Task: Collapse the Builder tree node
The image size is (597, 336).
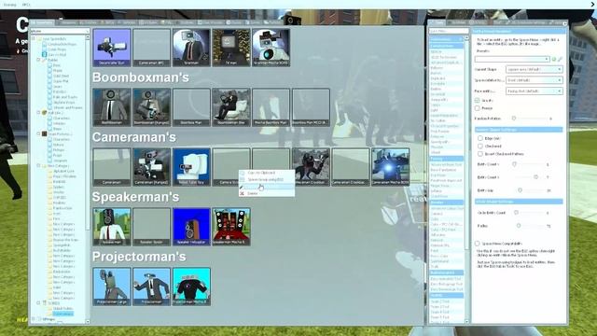Action: coord(38,60)
